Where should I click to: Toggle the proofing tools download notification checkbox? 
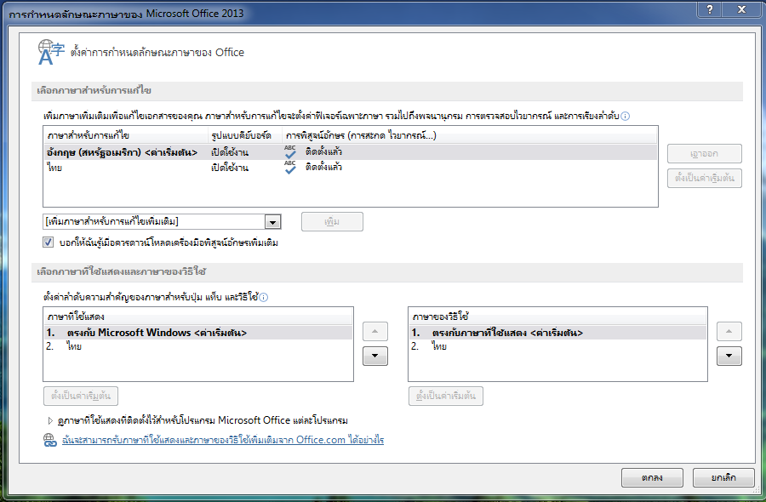48,242
